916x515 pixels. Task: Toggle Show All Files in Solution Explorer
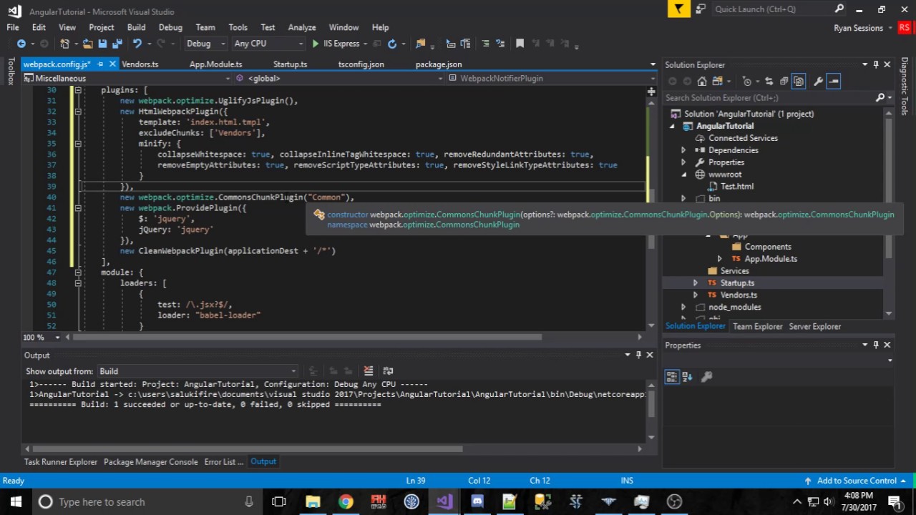coord(799,82)
